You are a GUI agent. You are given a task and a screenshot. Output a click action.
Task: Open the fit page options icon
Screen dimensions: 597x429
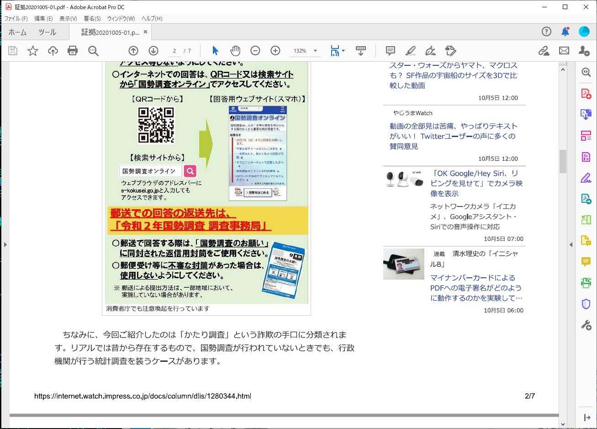pos(335,51)
